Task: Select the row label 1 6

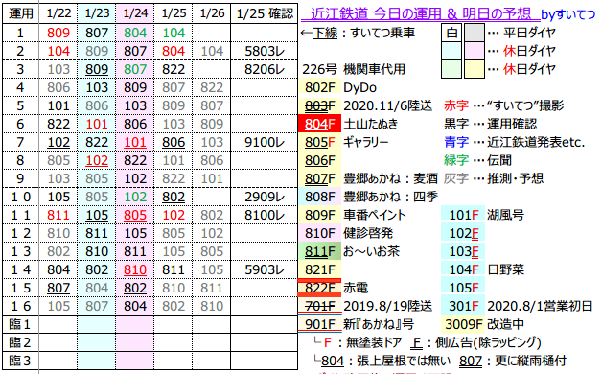Action: click(20, 307)
